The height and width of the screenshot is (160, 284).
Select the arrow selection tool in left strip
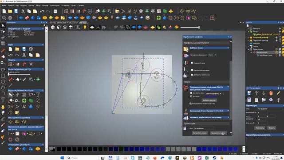coord(3,26)
